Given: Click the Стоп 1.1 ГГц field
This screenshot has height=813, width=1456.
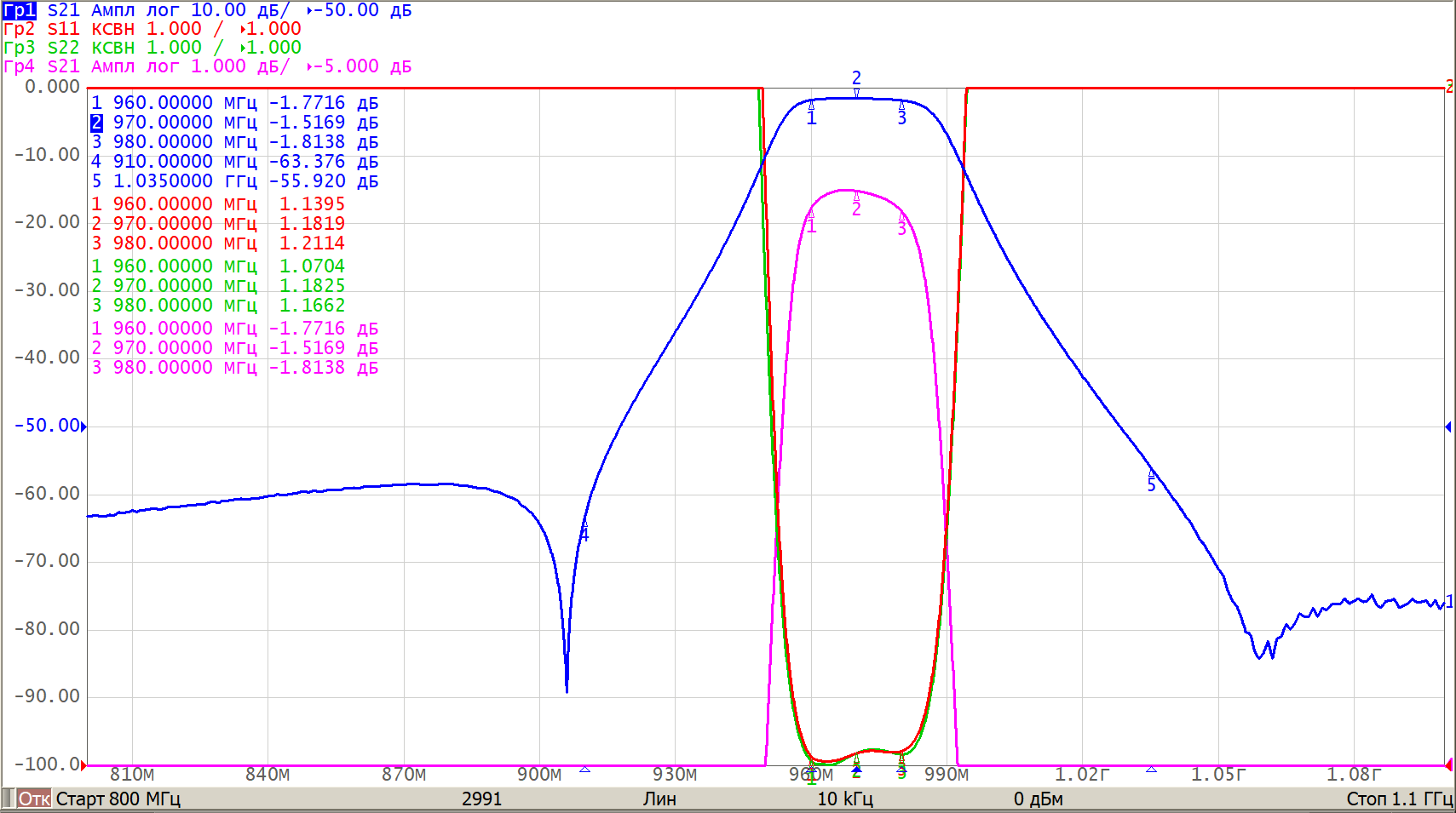Looking at the screenshot, I should point(1399,799).
